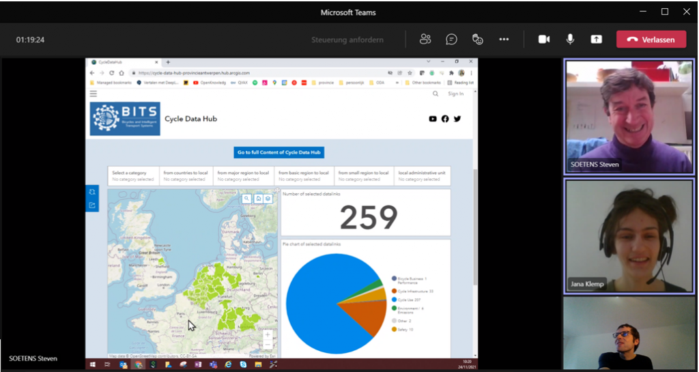Show the Teams participants list

[425, 39]
